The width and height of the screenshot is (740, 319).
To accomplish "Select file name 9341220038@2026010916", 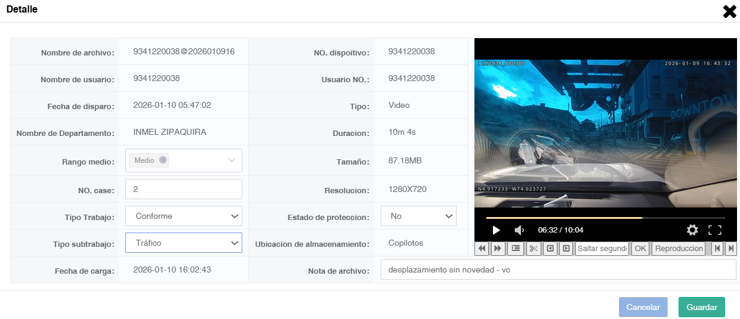I will (x=184, y=51).
